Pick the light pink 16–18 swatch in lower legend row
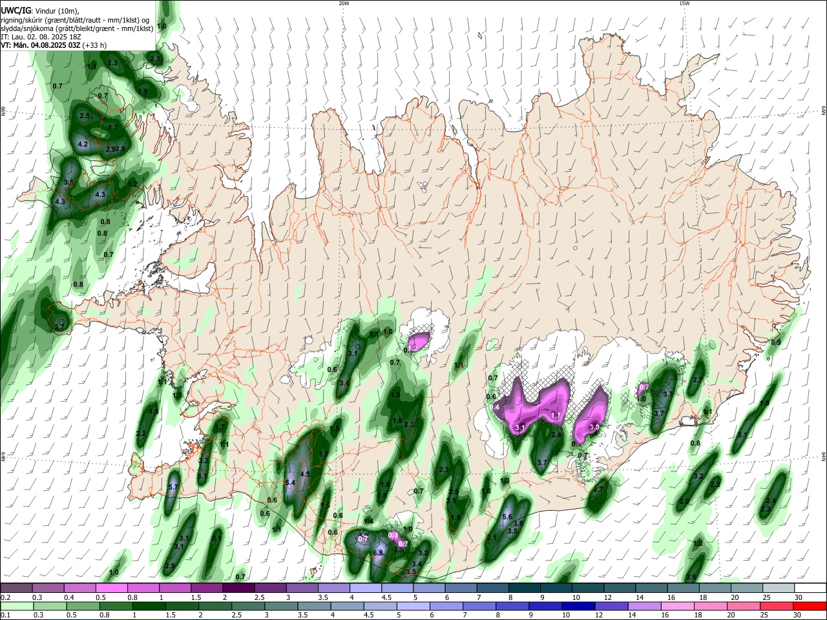The width and height of the screenshot is (827, 620). pos(676,606)
